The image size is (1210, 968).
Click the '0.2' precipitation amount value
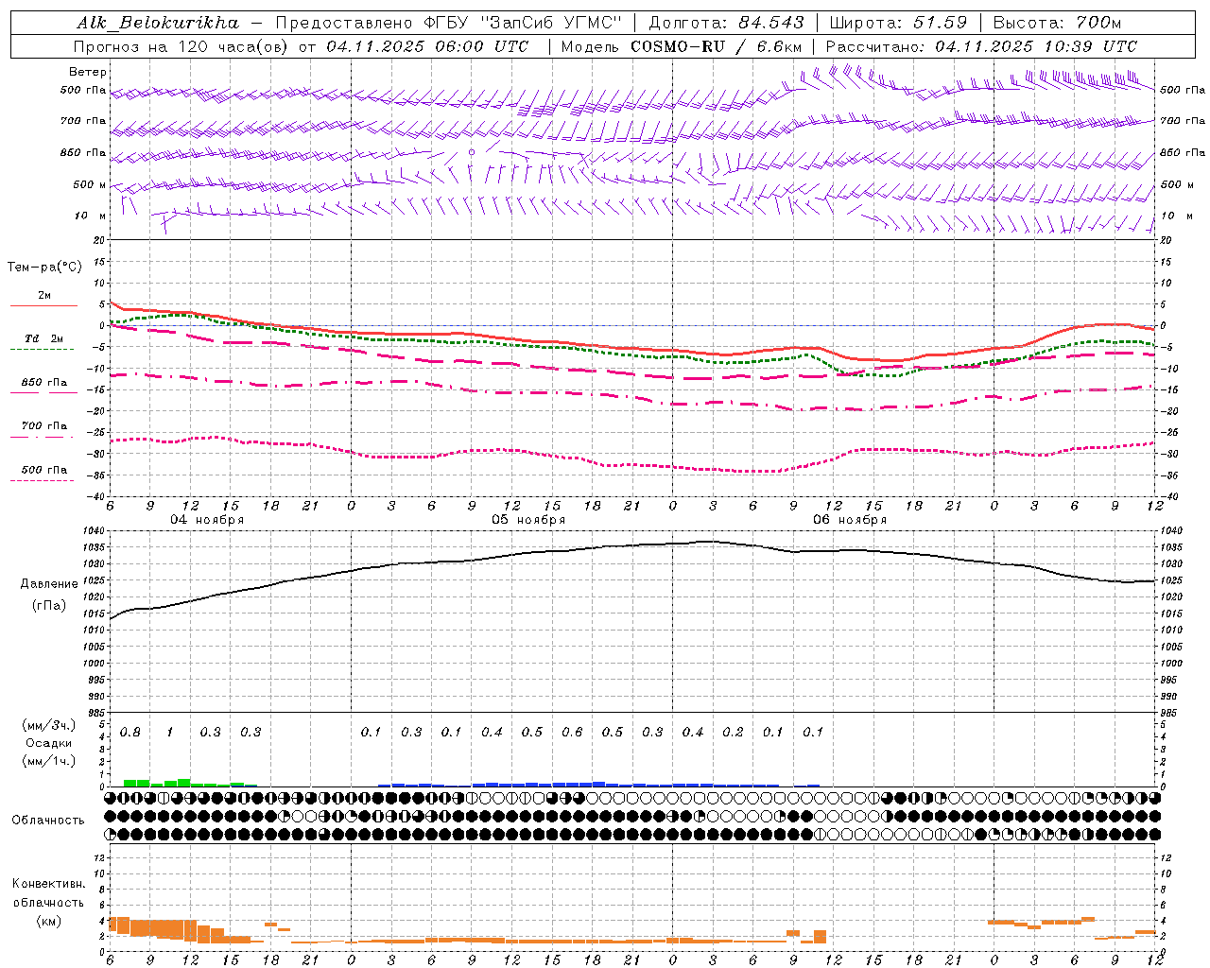tap(733, 733)
